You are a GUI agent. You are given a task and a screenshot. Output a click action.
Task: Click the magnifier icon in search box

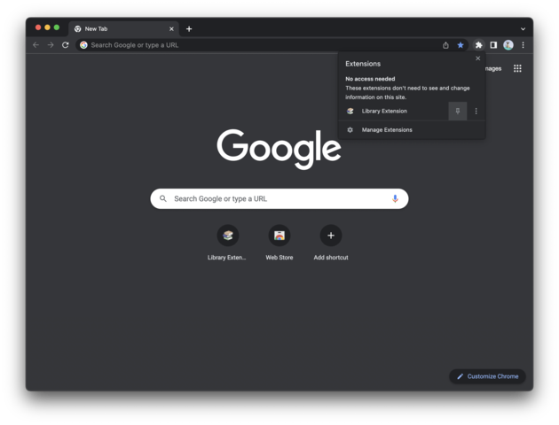point(163,198)
